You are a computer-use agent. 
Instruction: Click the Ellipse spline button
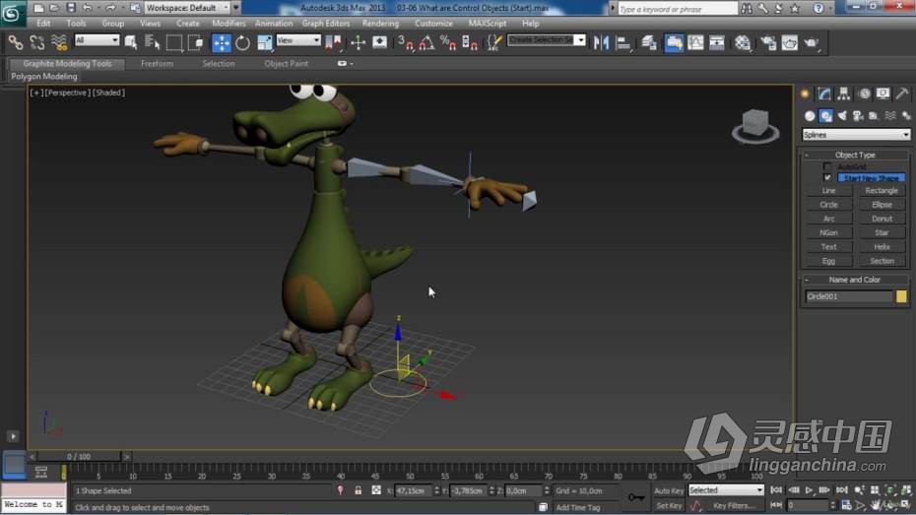[x=882, y=205]
